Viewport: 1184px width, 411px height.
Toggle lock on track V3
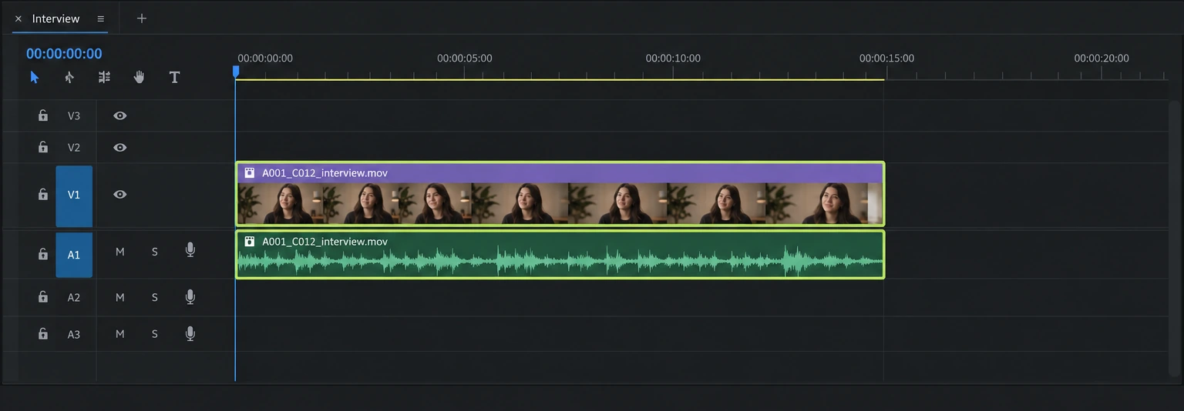click(43, 115)
